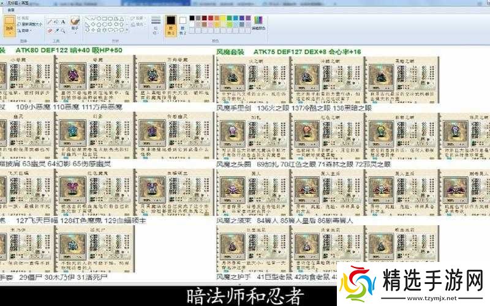Choose the Pentagon shape in the gallery
This screenshot has width=490, height=306.
99,24
